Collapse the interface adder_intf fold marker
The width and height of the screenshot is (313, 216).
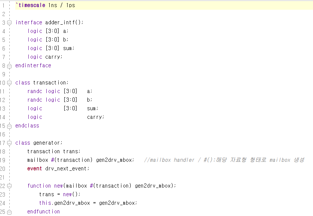coord(9,23)
